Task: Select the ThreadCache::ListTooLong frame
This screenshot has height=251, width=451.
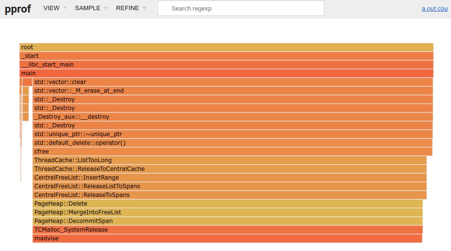Action: (230, 160)
